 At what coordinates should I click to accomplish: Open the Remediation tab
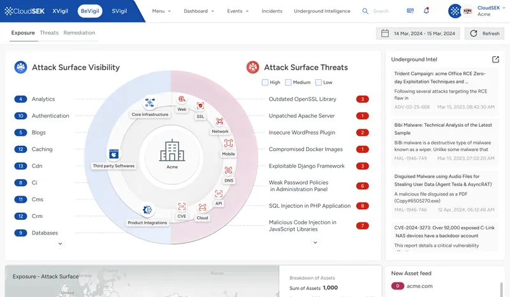point(79,33)
